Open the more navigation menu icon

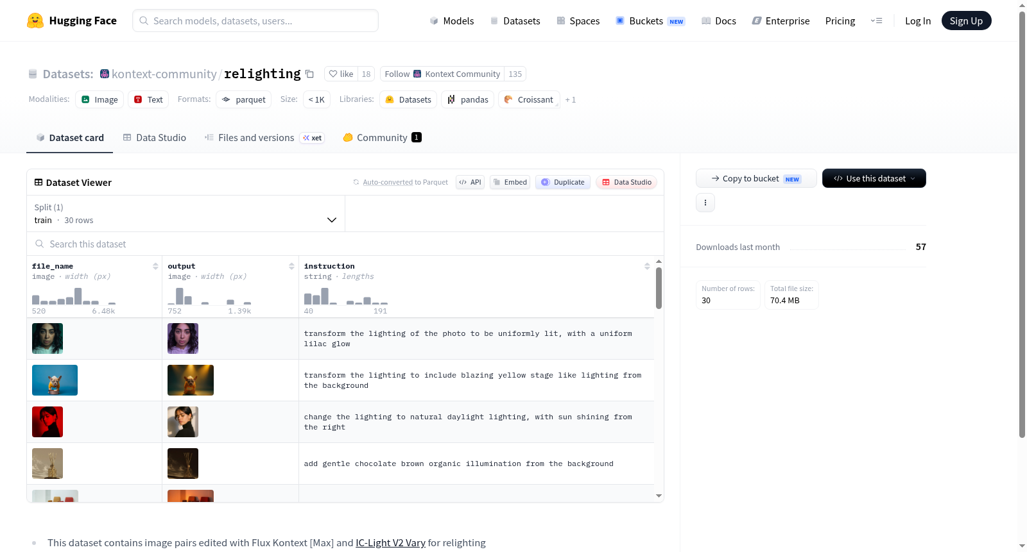(876, 21)
